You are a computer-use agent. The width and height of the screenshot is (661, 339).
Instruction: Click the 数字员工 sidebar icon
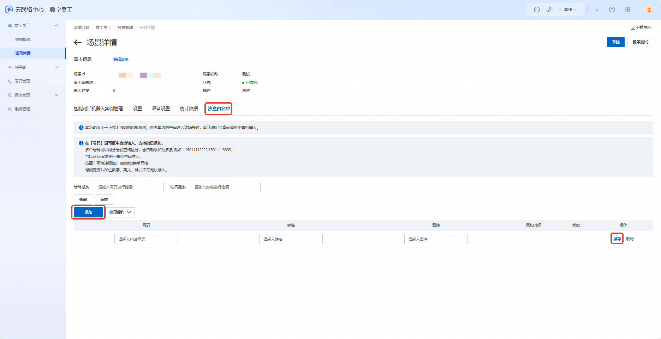click(x=10, y=25)
